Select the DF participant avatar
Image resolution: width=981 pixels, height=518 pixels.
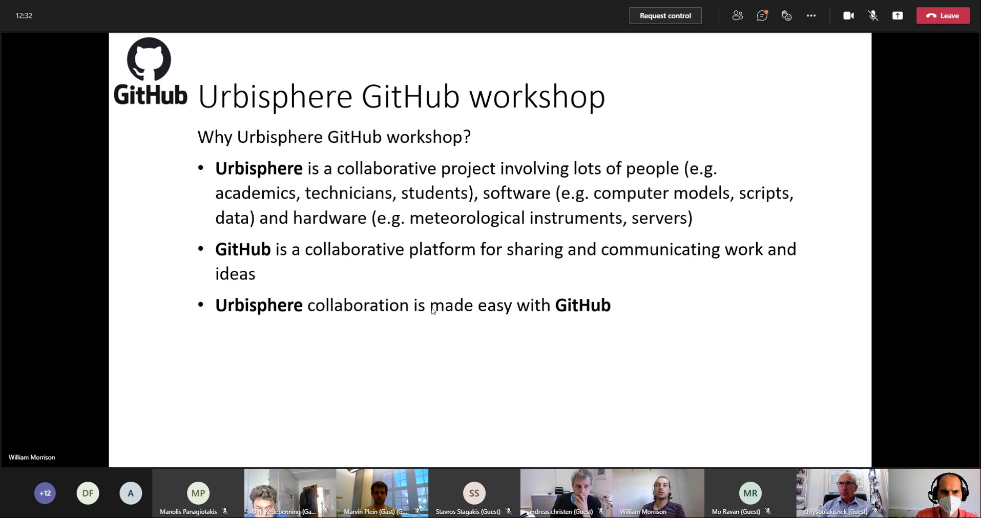[x=88, y=493]
